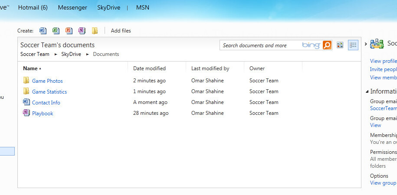The width and height of the screenshot is (397, 195).
Task: Click the orange Bing search button
Action: [327, 45]
